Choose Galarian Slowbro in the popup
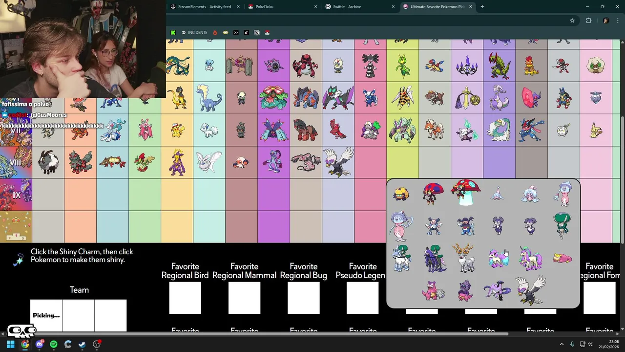 [x=433, y=290]
